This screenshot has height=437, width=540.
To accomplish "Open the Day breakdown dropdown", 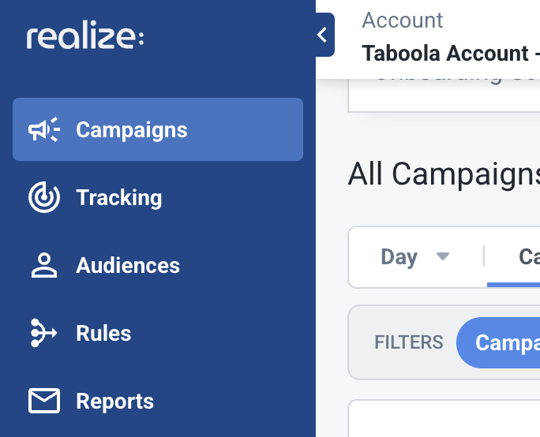I will point(415,256).
